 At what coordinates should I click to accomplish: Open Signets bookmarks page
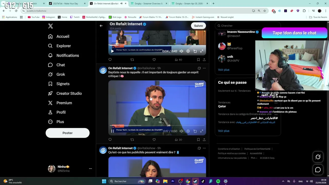tap(59, 84)
